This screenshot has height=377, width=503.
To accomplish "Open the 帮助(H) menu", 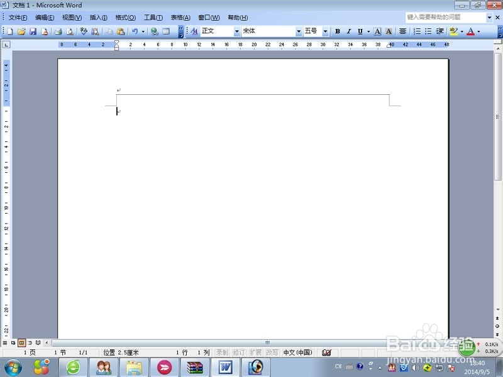I will tap(238, 18).
